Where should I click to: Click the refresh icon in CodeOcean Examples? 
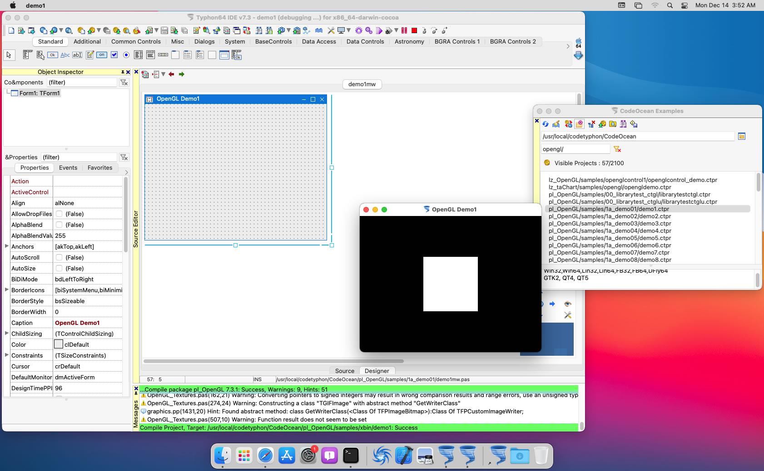pyautogui.click(x=546, y=124)
